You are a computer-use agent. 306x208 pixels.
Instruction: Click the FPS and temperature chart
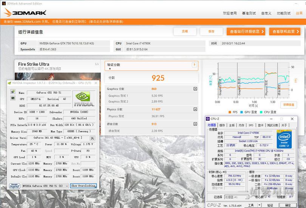coord(253,80)
